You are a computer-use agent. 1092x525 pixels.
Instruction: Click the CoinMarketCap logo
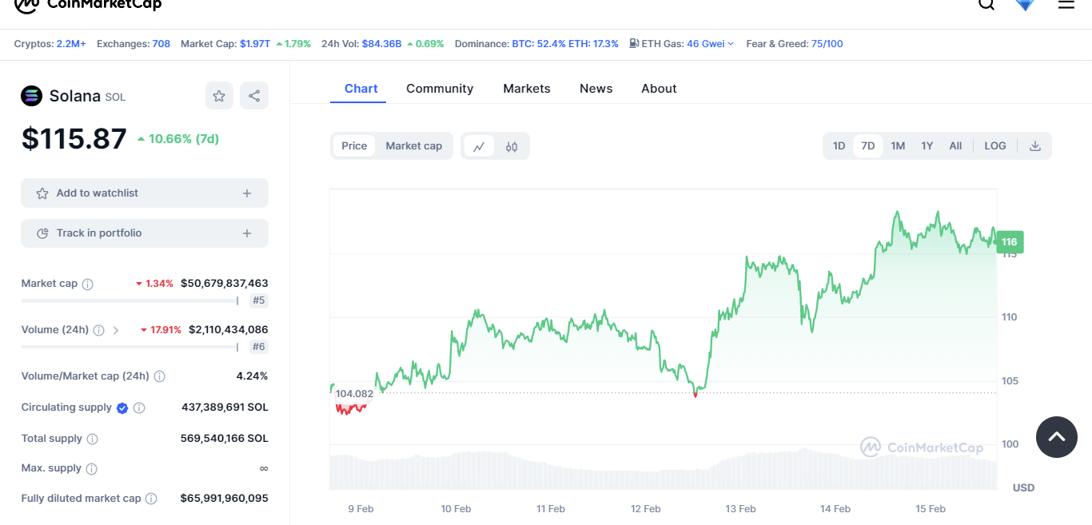(88, 5)
